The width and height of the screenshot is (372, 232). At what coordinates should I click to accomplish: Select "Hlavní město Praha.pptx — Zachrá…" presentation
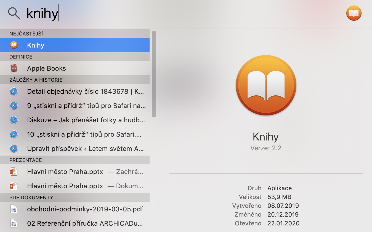point(75,172)
